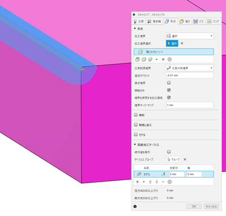Click the 放射状 column header
The width and height of the screenshot is (226, 216).
[174, 168]
